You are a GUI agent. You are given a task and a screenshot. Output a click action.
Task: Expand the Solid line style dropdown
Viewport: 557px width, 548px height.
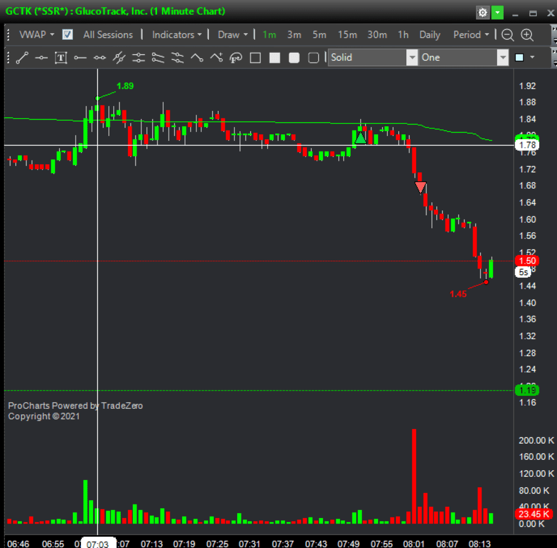point(411,58)
